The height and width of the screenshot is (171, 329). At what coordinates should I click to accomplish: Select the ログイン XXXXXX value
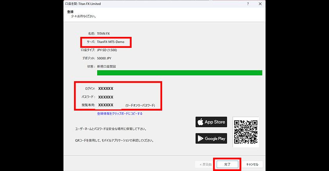click(x=106, y=89)
